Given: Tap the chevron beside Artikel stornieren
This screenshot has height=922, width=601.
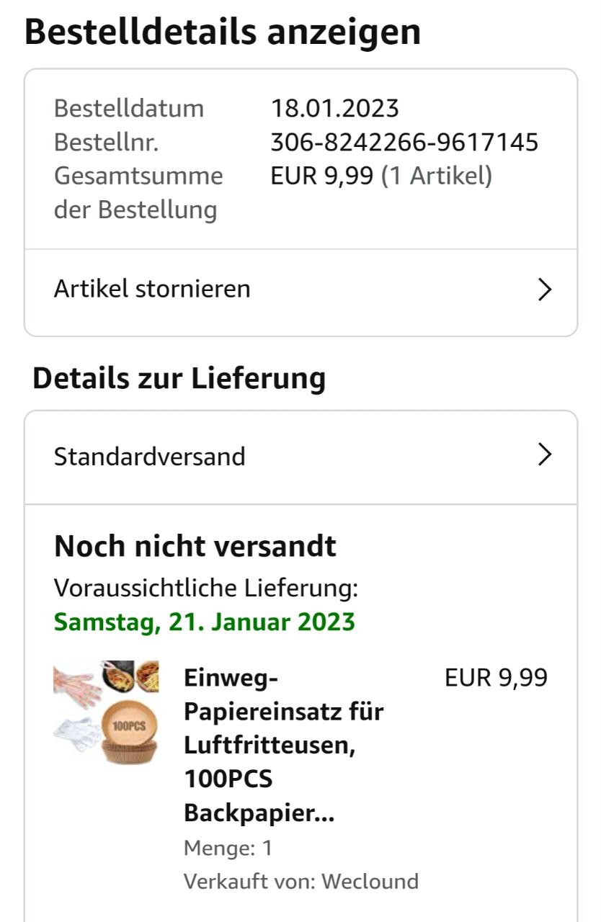Looking at the screenshot, I should point(545,290).
